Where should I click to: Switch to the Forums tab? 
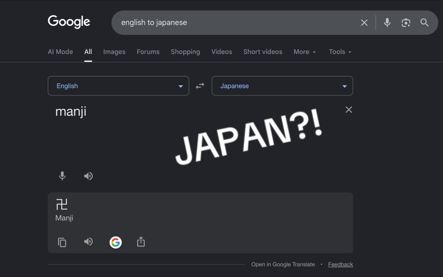[148, 52]
